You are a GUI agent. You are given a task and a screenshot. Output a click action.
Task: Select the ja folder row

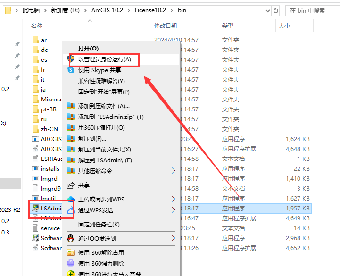[43, 89]
